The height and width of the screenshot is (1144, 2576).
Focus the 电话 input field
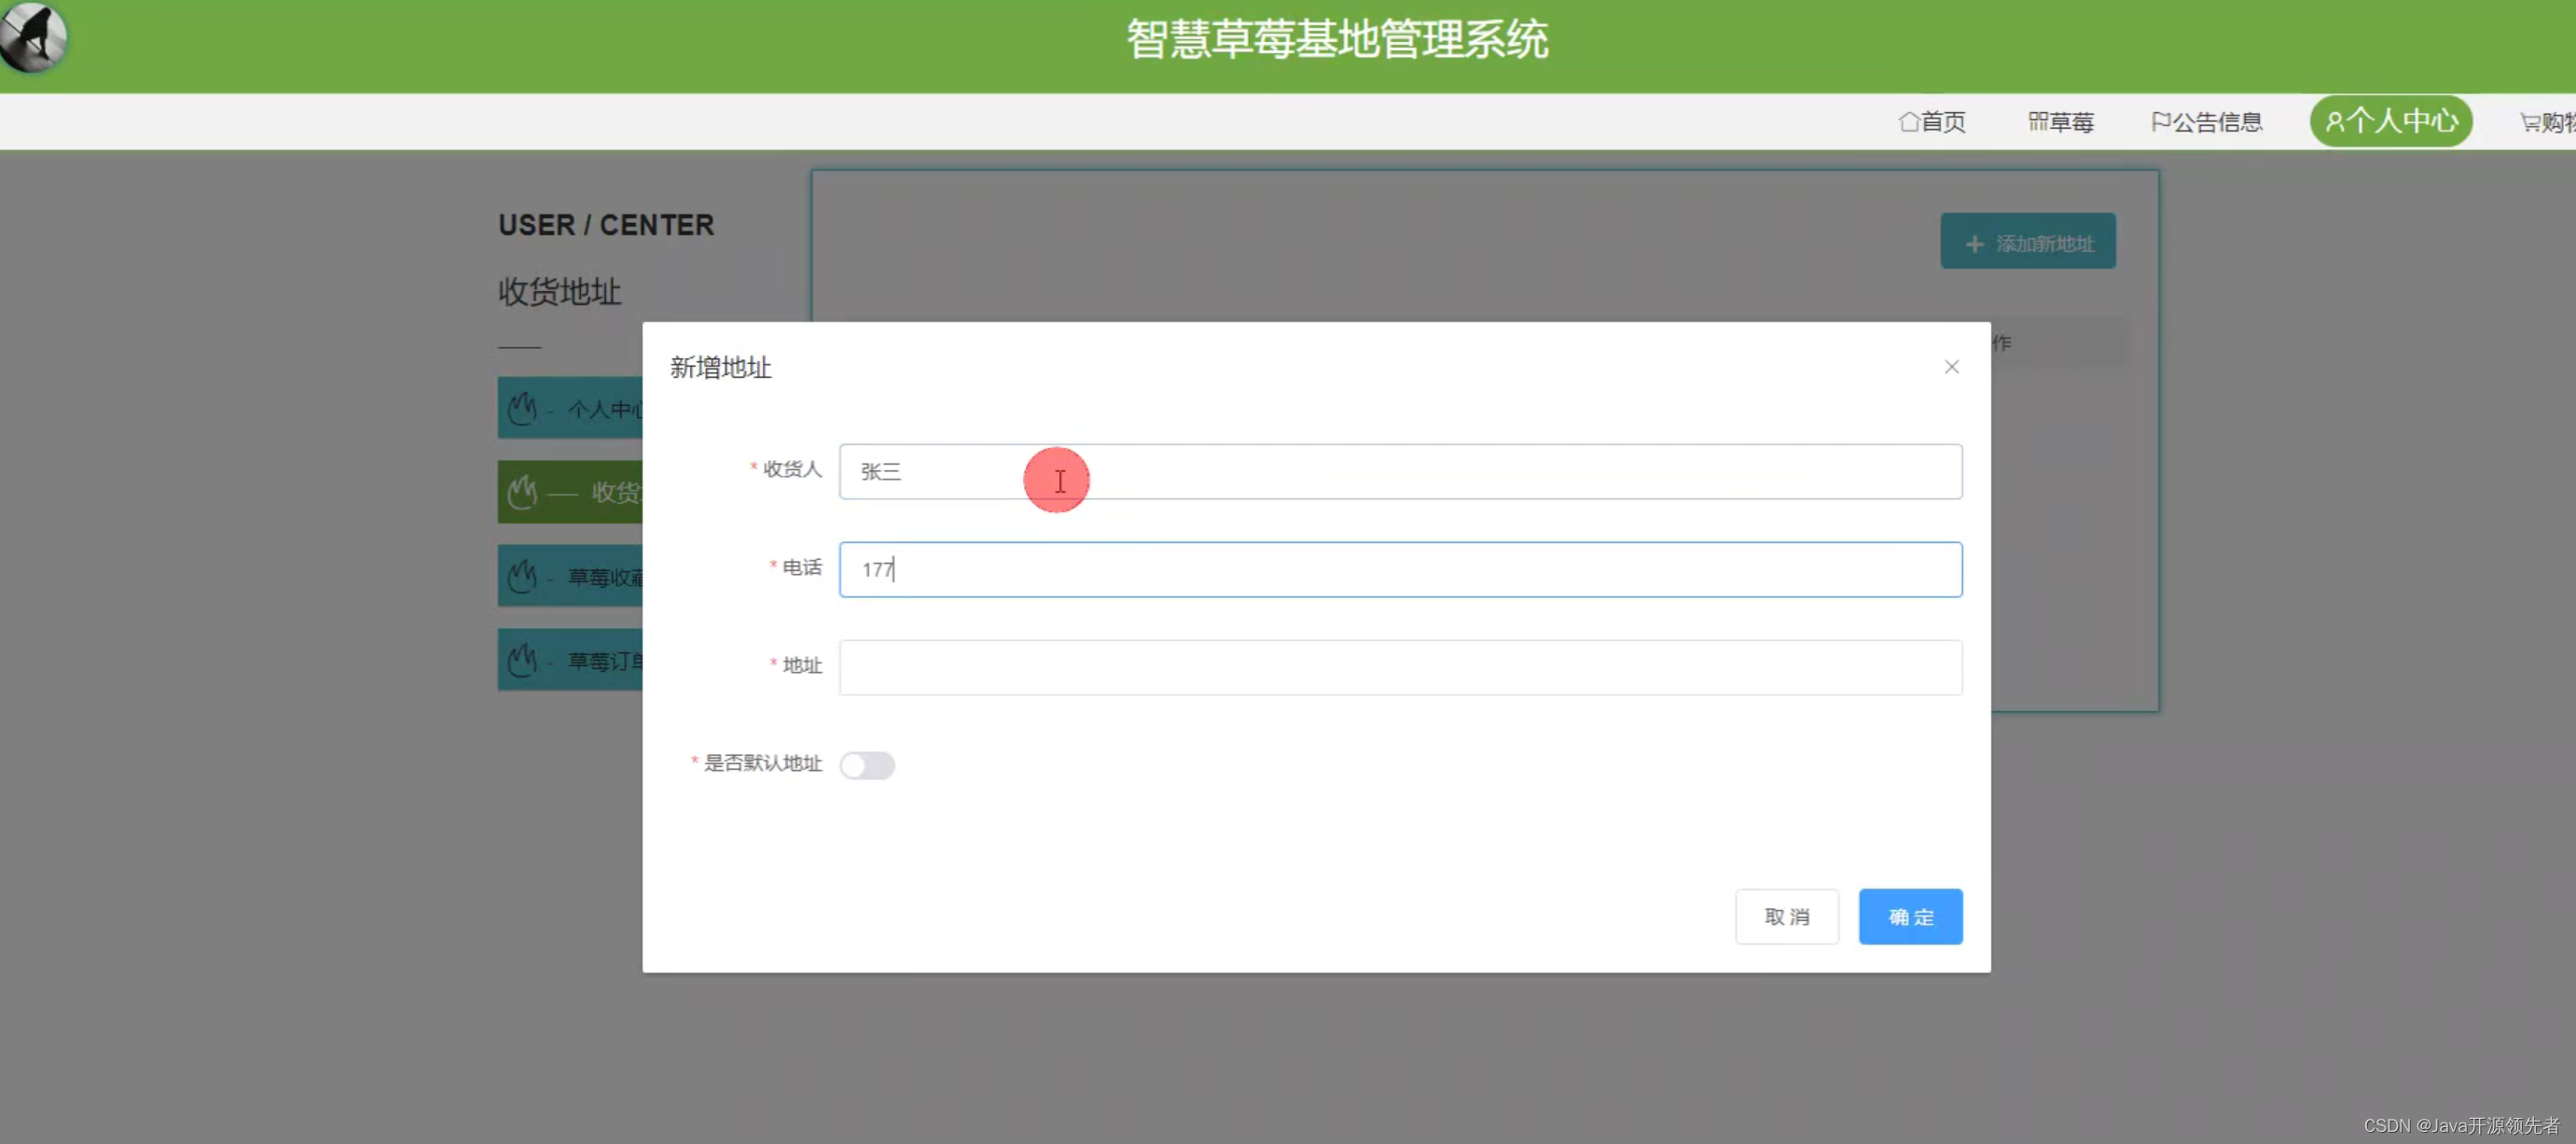pos(1400,569)
